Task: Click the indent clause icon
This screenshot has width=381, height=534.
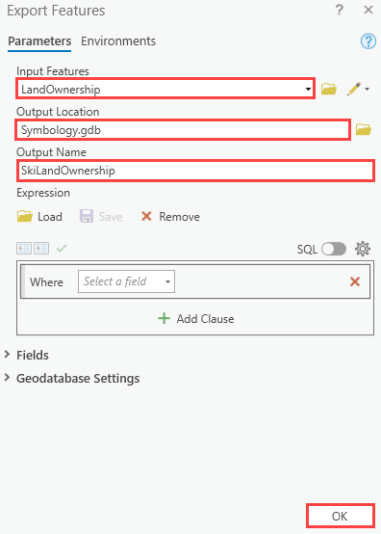Action: click(41, 249)
